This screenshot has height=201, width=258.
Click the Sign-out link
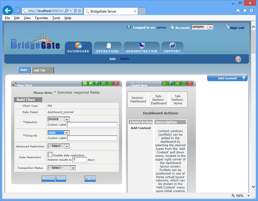click(237, 28)
